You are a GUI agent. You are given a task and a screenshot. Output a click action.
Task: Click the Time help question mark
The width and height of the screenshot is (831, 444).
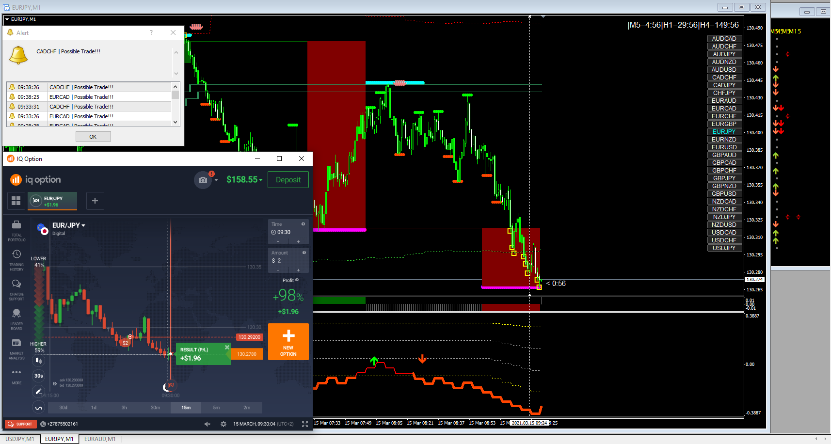click(304, 224)
